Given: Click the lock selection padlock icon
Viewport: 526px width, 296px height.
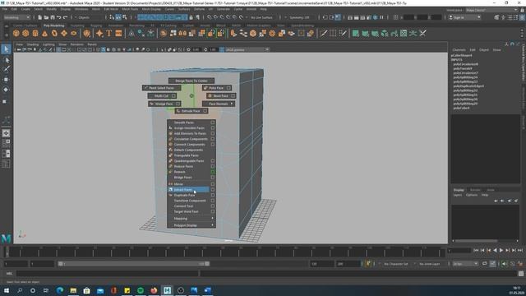Looking at the screenshot, I should (191, 17).
